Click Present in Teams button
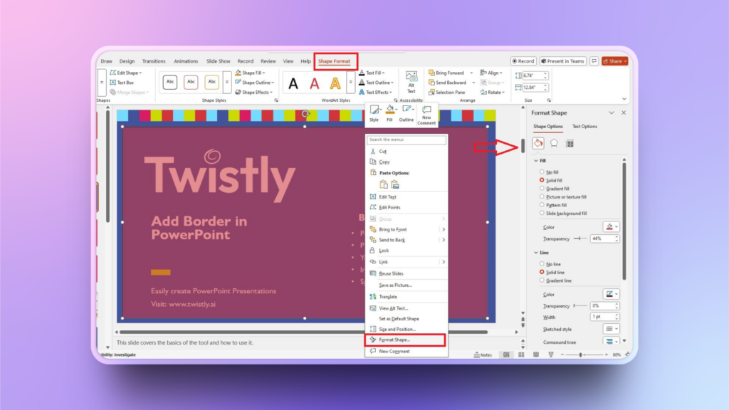This screenshot has width=729, height=410. (562, 61)
